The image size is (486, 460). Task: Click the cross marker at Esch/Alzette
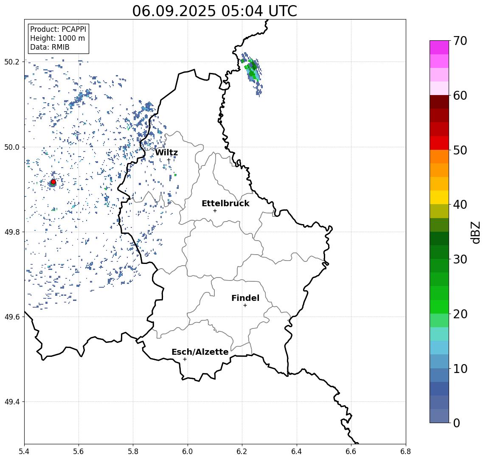pos(185,359)
